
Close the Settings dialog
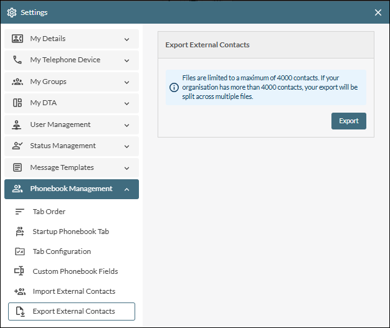378,12
